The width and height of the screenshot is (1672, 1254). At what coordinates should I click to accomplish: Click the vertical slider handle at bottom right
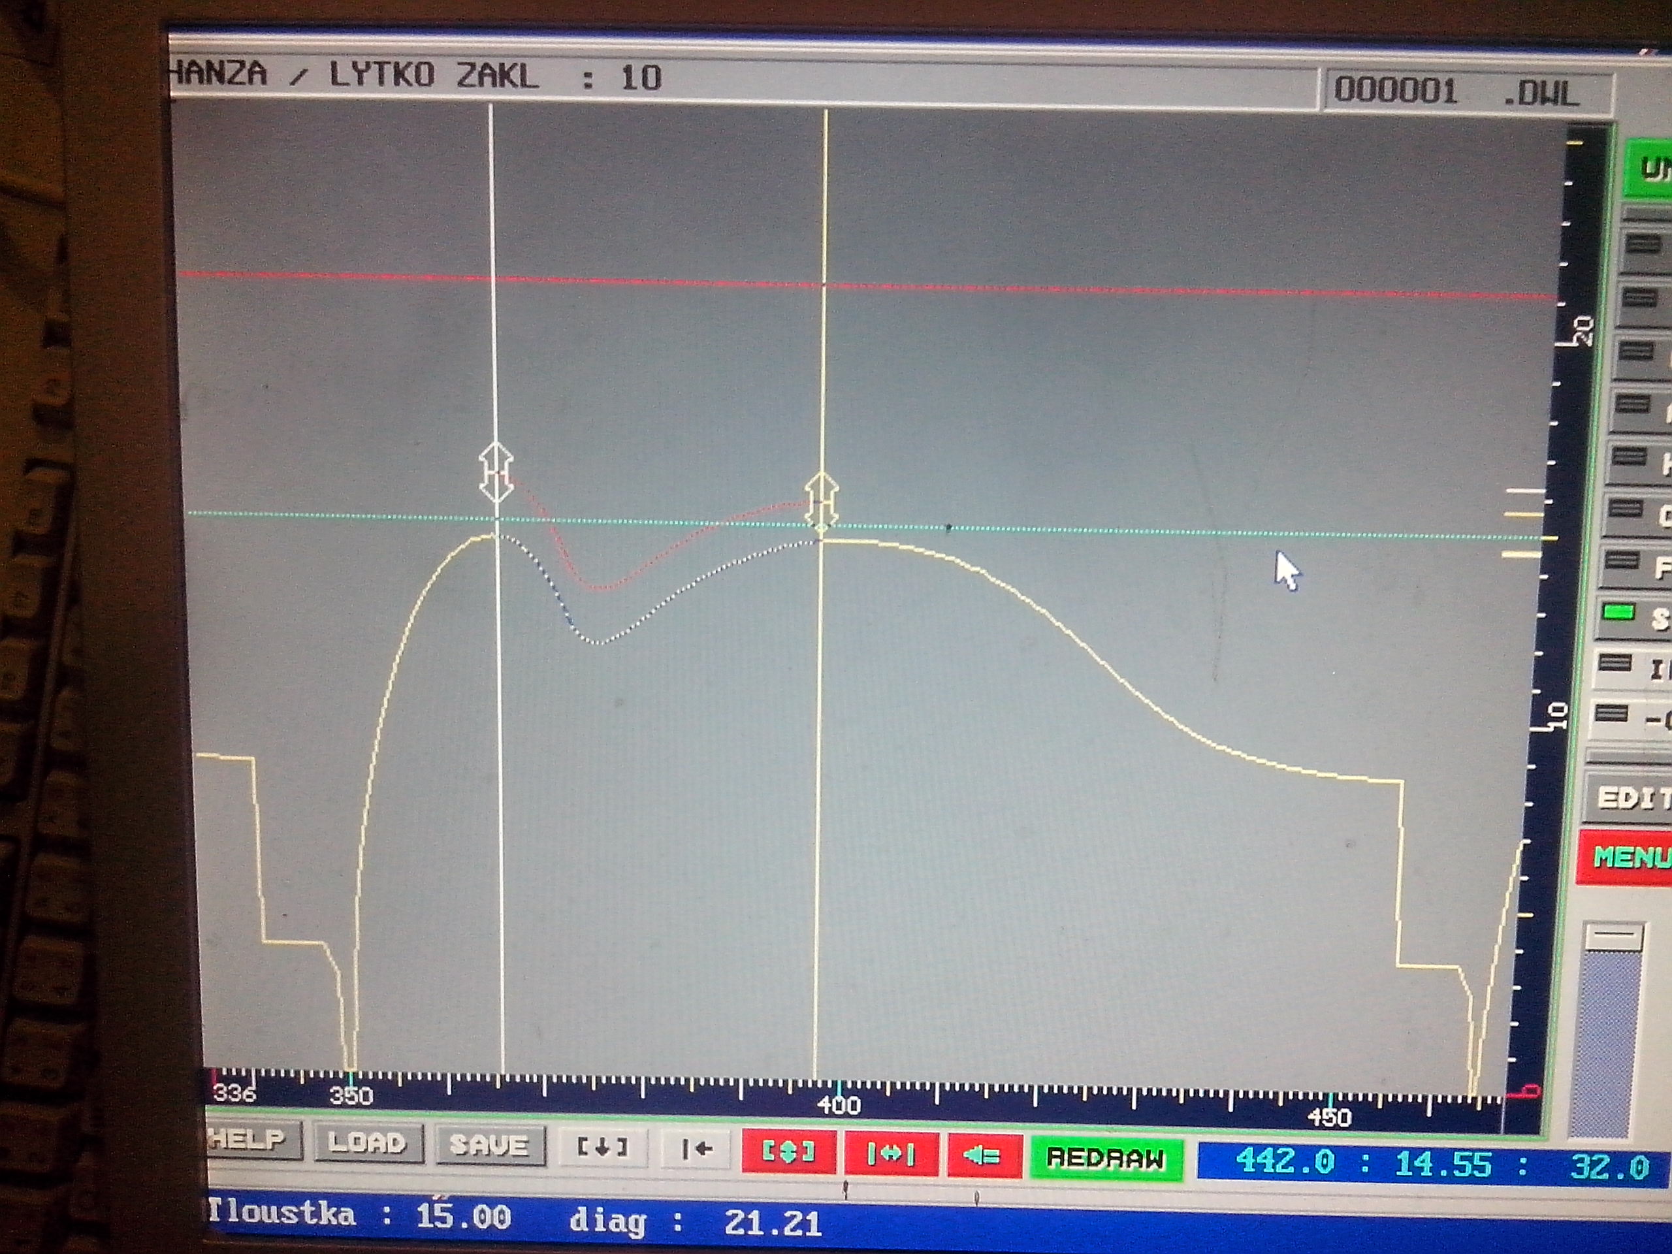[1613, 938]
